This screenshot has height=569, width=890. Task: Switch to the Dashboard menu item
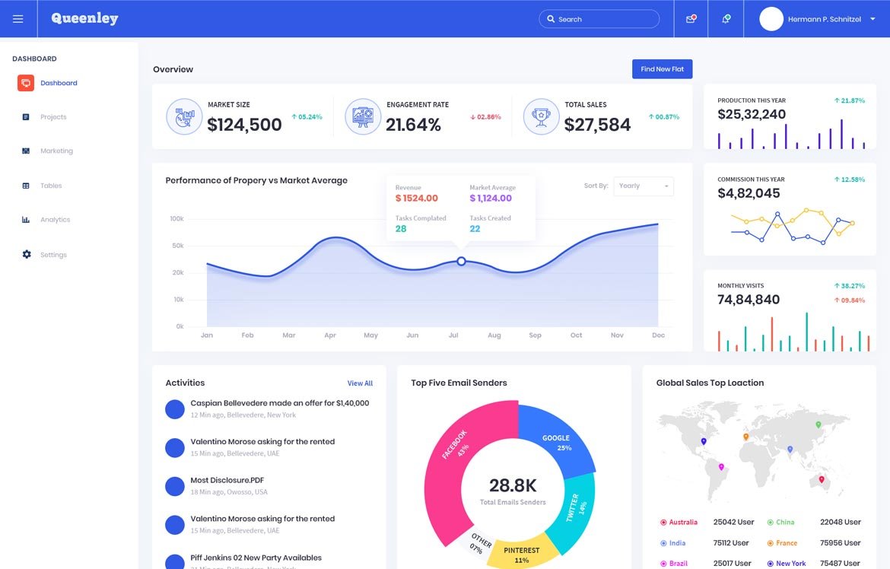(x=59, y=82)
